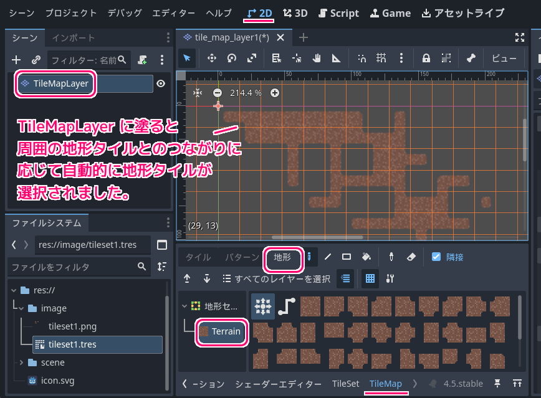Image resolution: width=541 pixels, height=398 pixels.
Task: Select the Ruler measurement tool
Action: pos(336,58)
